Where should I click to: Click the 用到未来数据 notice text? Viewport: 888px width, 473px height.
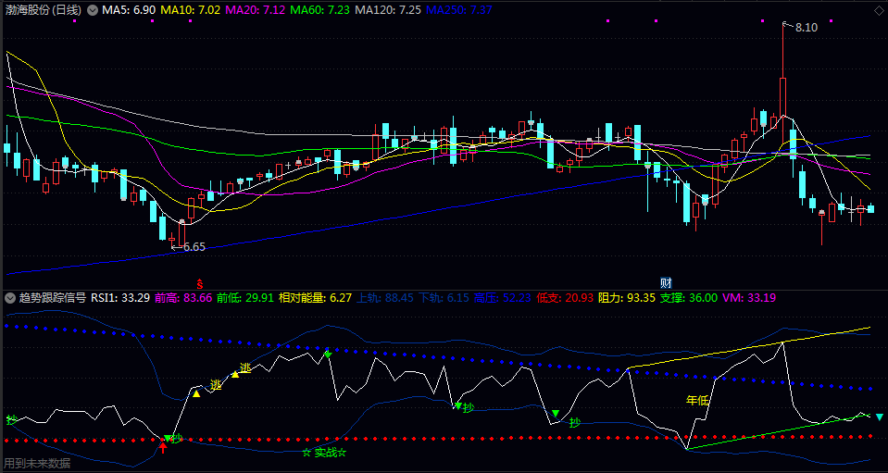[37, 463]
